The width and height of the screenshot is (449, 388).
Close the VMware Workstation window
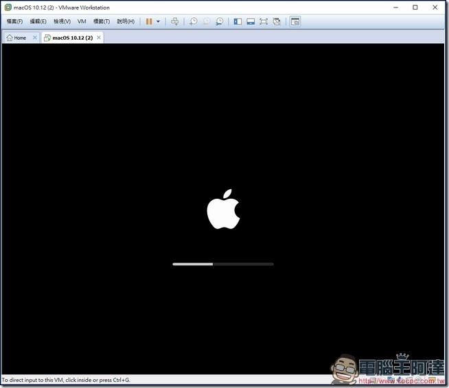click(x=435, y=8)
